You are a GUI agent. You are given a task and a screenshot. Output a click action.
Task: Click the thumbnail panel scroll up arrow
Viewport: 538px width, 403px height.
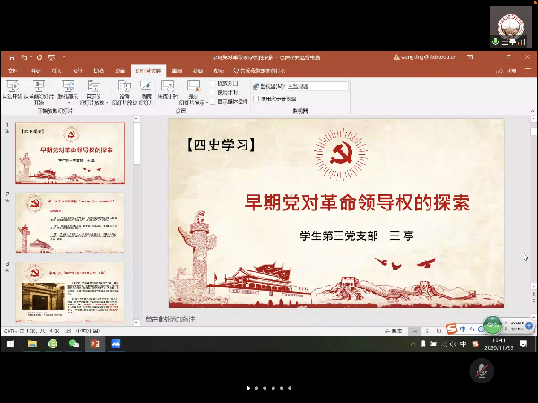[136, 118]
